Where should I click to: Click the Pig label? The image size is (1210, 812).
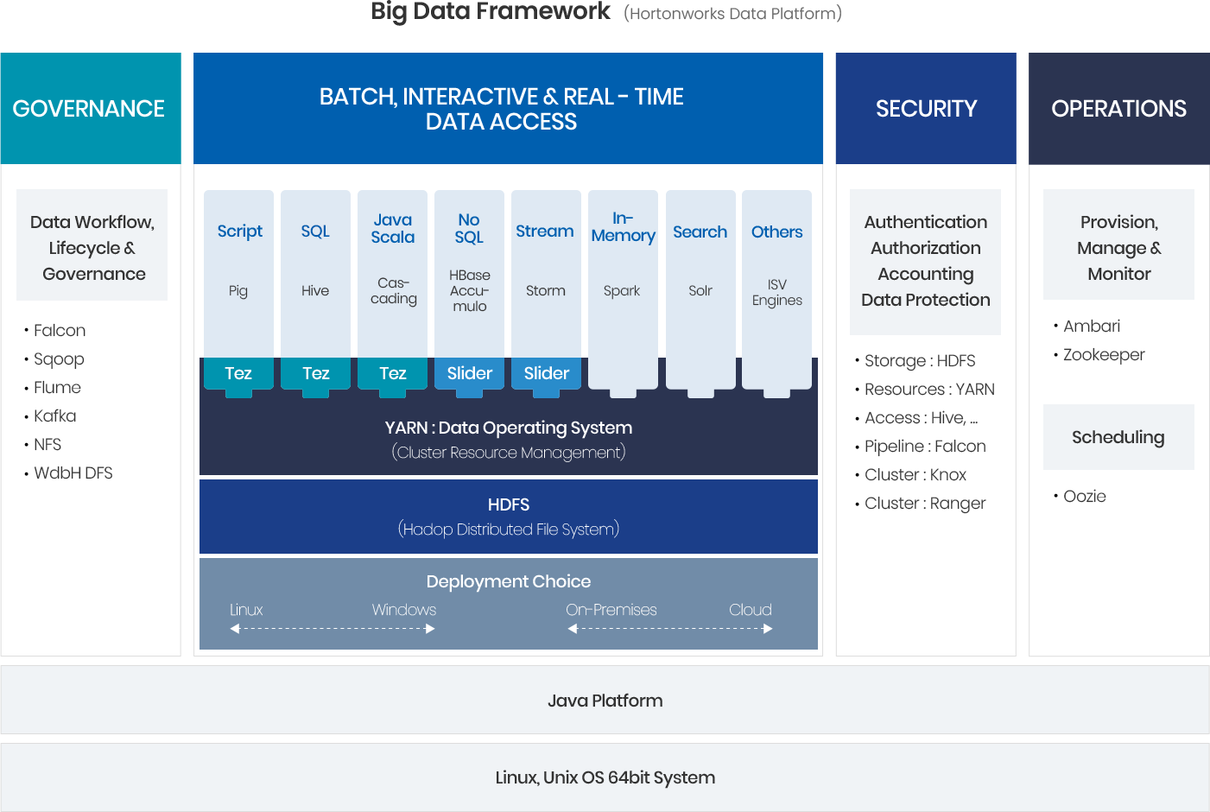click(x=238, y=291)
